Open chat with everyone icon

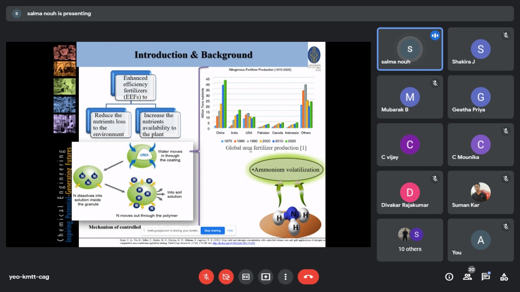point(485,277)
